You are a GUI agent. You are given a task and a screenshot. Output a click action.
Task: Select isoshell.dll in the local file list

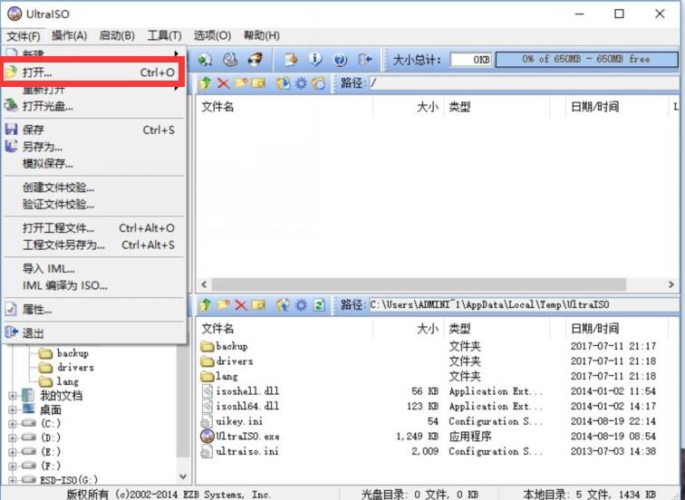(247, 390)
